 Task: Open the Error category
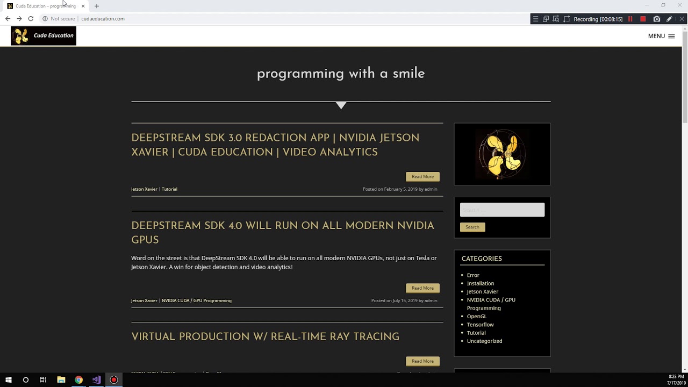point(473,275)
